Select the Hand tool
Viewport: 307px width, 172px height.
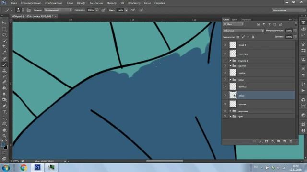(4, 130)
